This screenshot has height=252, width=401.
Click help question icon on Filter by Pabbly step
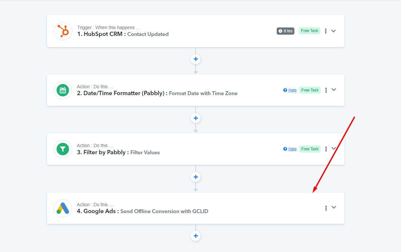285,149
